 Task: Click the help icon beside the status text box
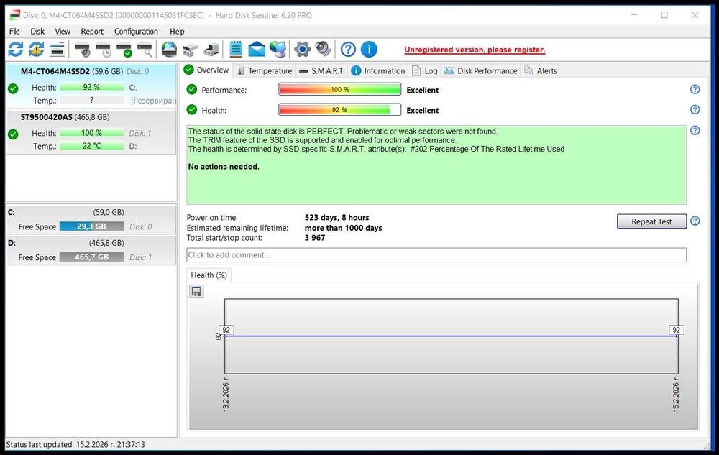[x=695, y=131]
